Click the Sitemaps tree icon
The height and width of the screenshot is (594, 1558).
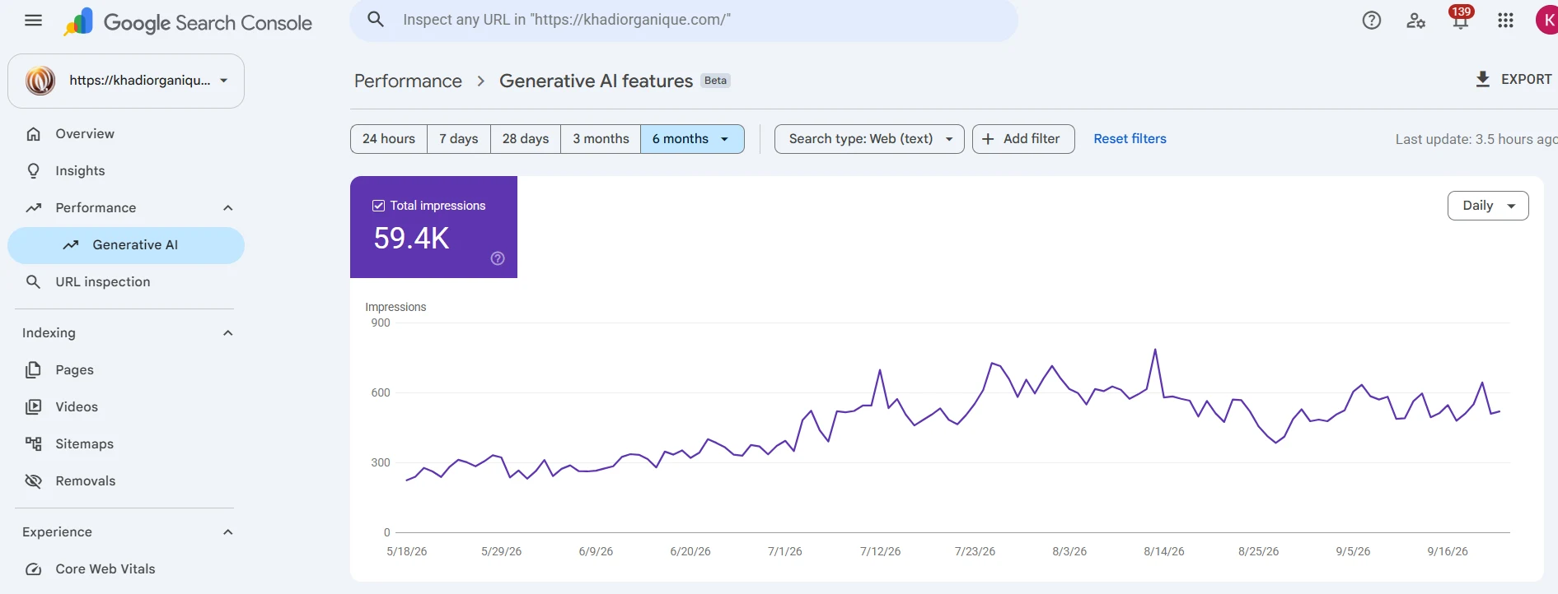pyautogui.click(x=33, y=444)
